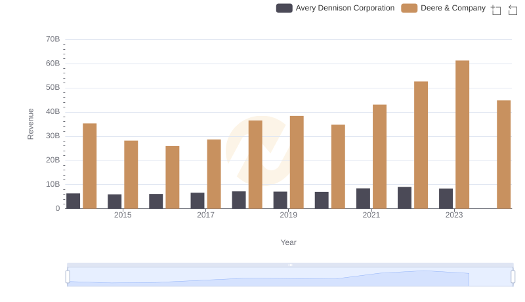The image size is (525, 302).
Task: Click the 50B y-axis label
Action: (x=53, y=88)
